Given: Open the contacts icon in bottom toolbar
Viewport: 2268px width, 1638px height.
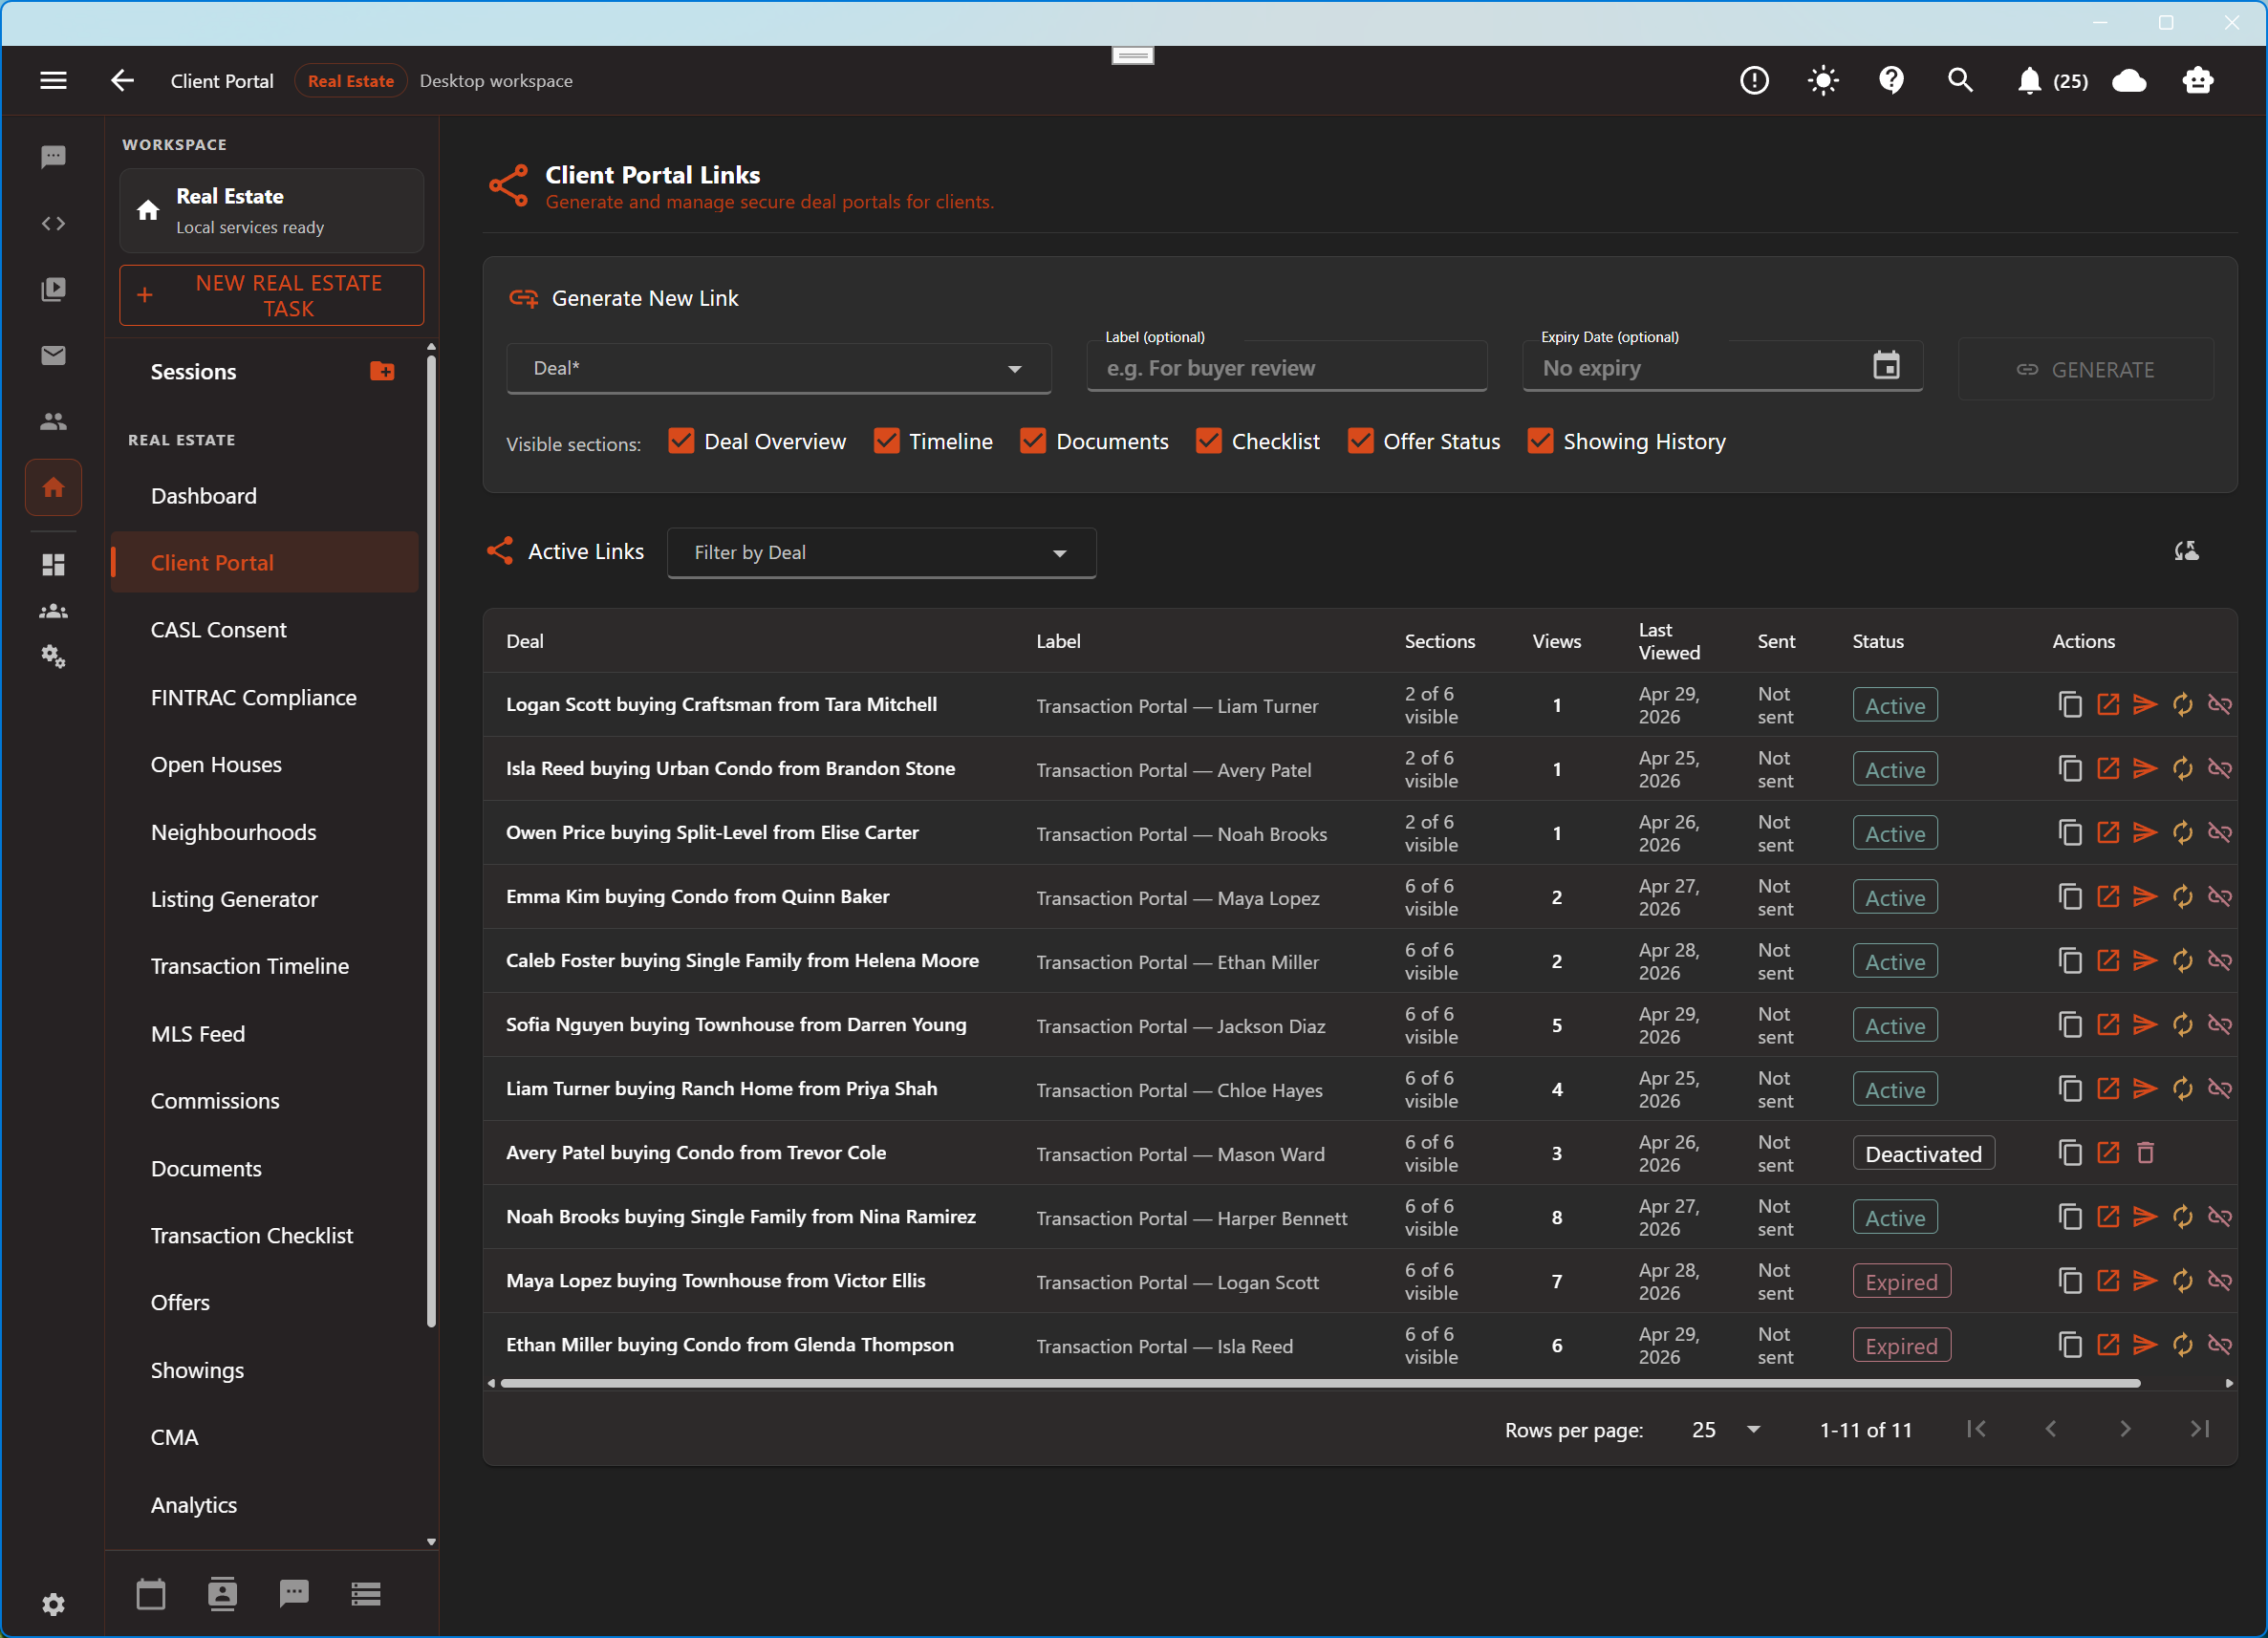Looking at the screenshot, I should (x=222, y=1593).
